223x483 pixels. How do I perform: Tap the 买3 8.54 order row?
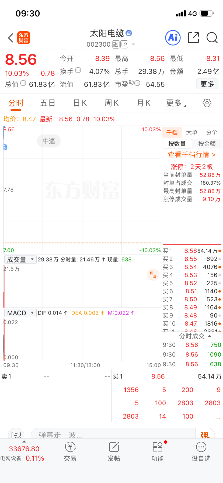point(192,267)
